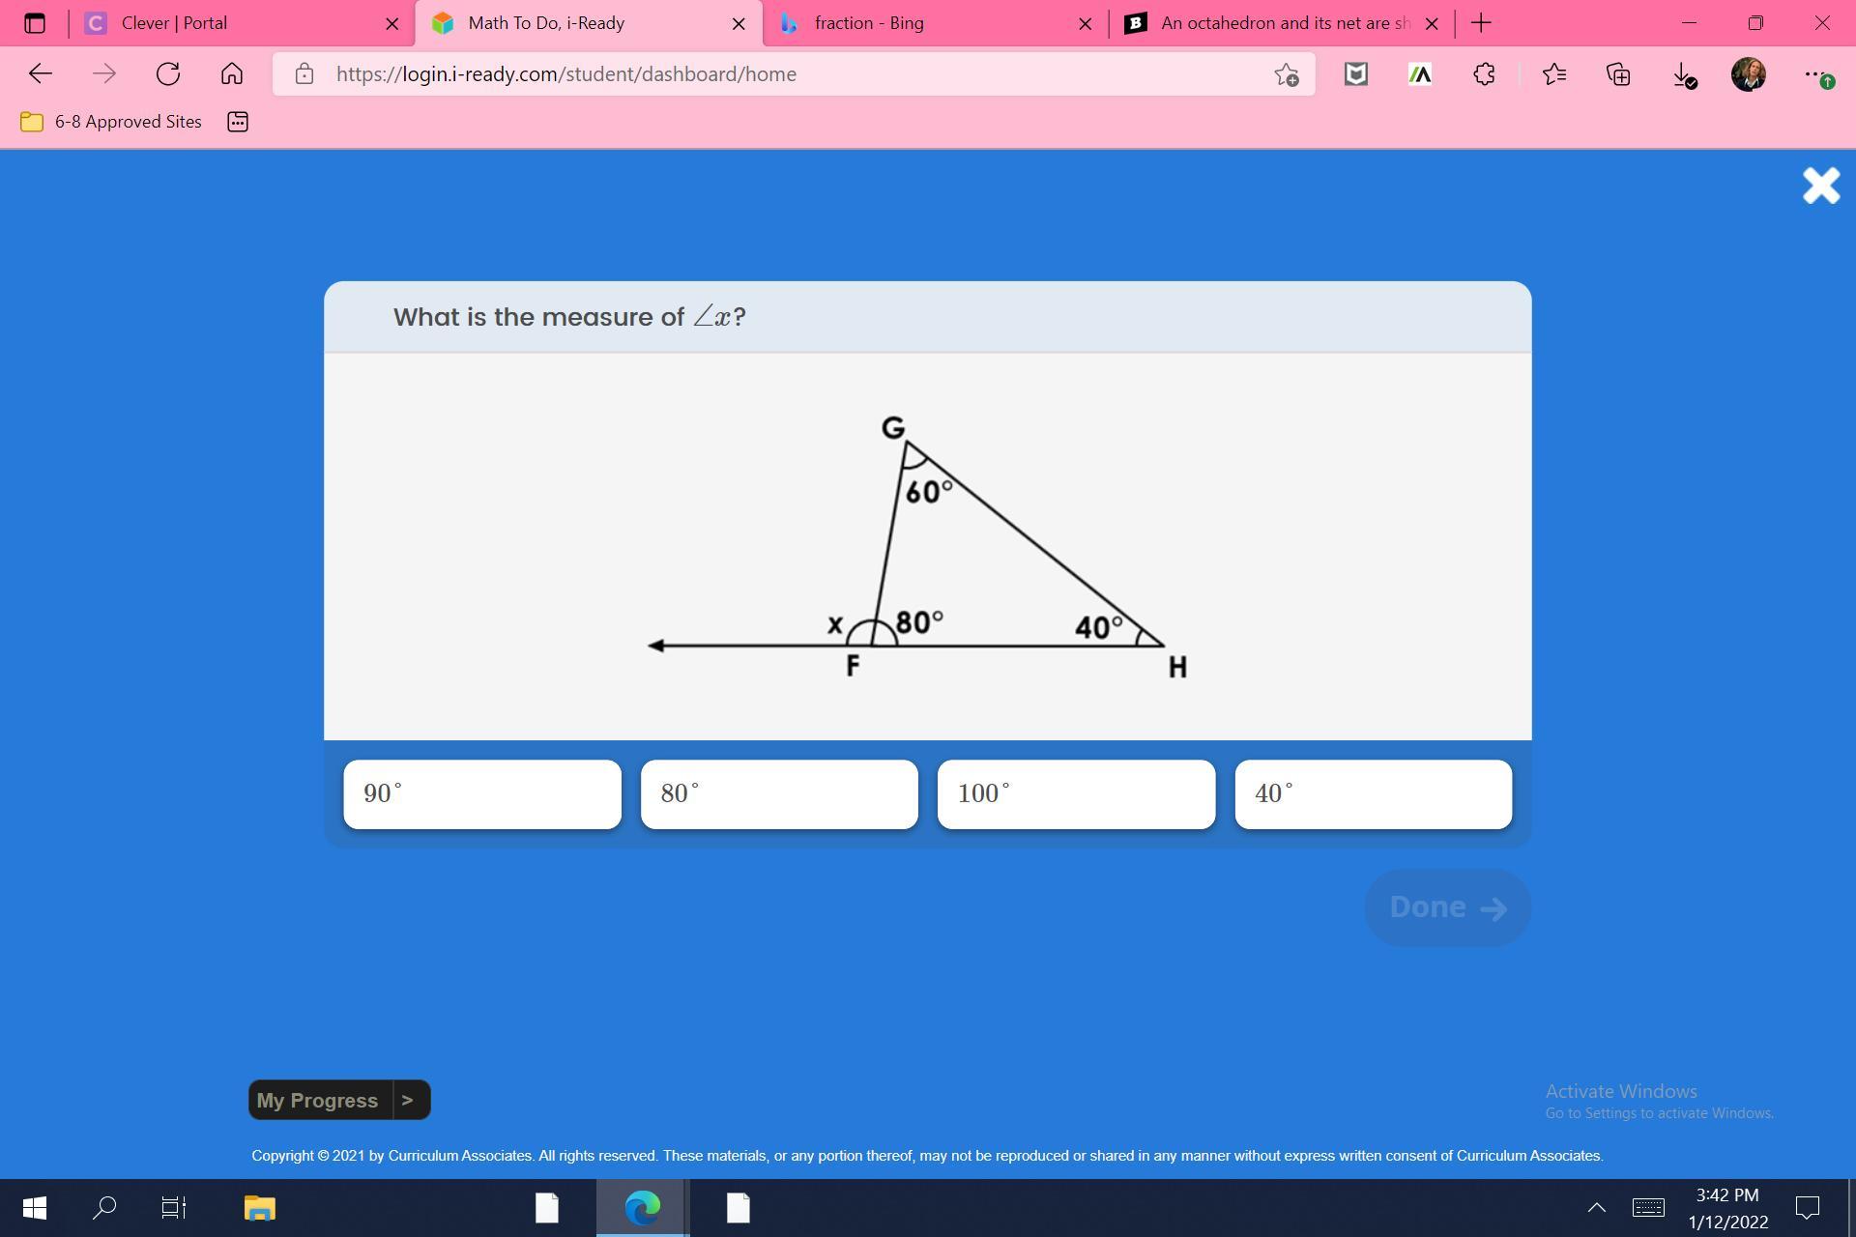
Task: Click the Done button
Action: [1446, 907]
